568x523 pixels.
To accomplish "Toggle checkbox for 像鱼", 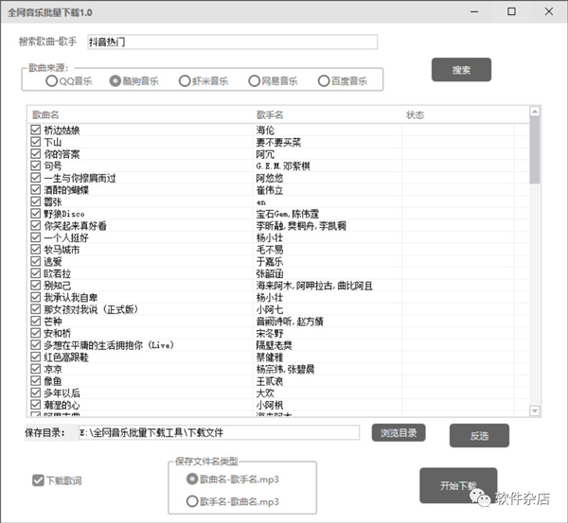I will click(x=36, y=380).
